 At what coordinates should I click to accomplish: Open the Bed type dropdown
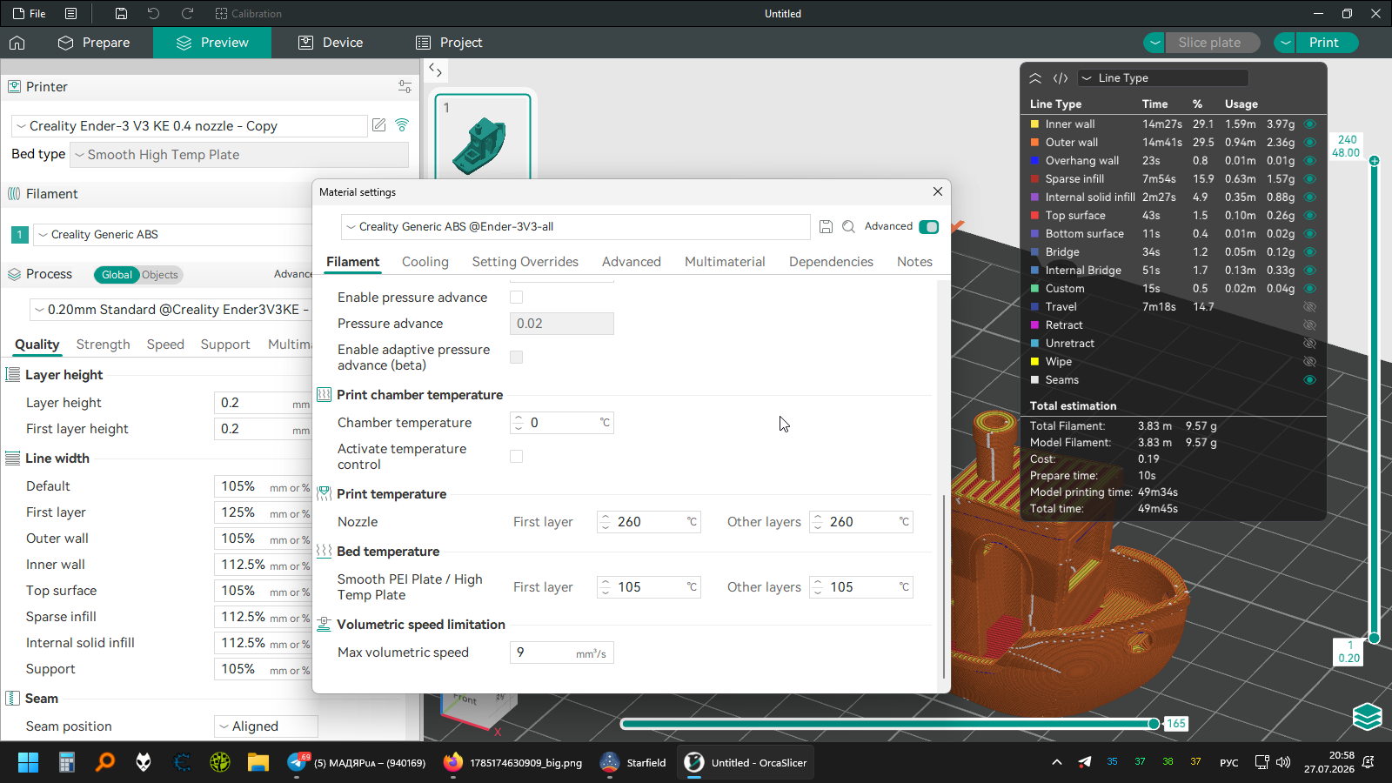[x=239, y=155]
